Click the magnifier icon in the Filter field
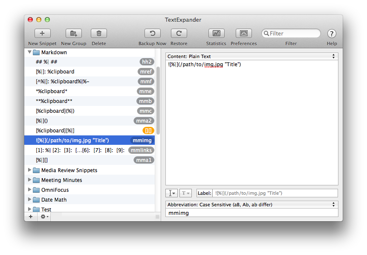 point(266,34)
